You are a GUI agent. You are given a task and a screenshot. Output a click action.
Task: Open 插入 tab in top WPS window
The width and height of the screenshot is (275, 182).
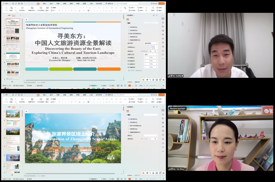tap(45, 3)
